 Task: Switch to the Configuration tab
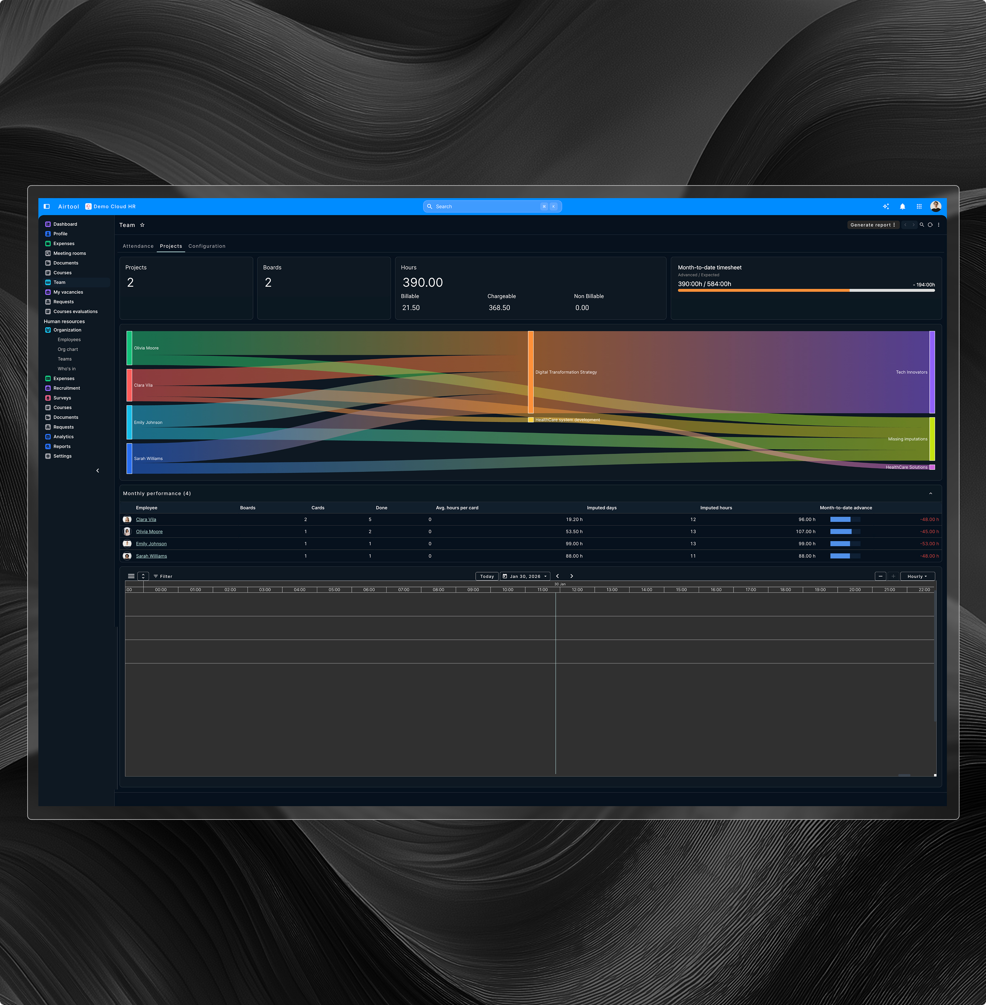(x=207, y=246)
